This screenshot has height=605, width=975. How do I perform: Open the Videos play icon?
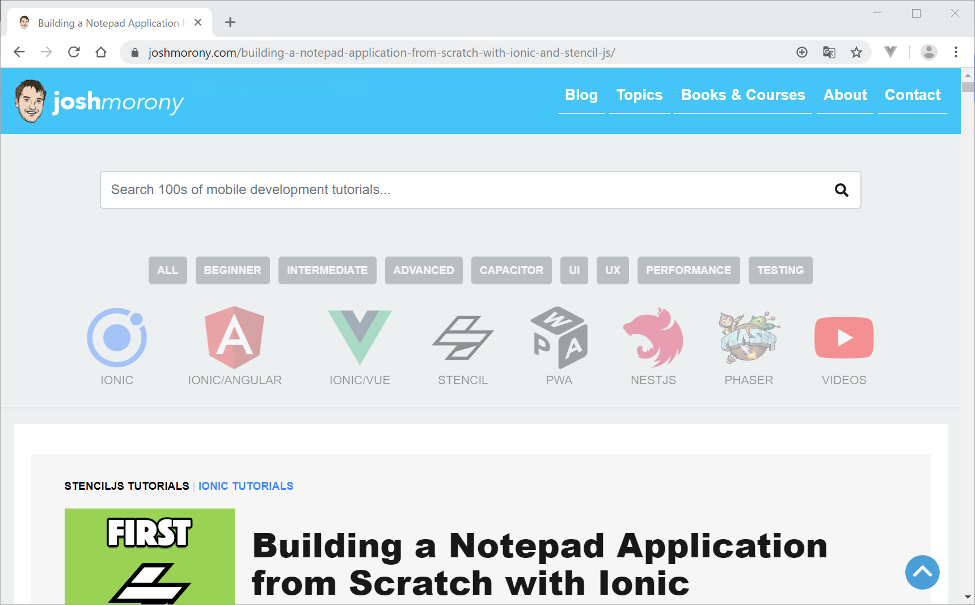[x=843, y=338]
